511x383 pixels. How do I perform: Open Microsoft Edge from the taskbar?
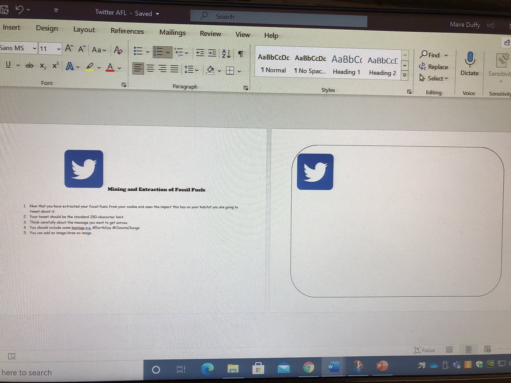[207, 368]
